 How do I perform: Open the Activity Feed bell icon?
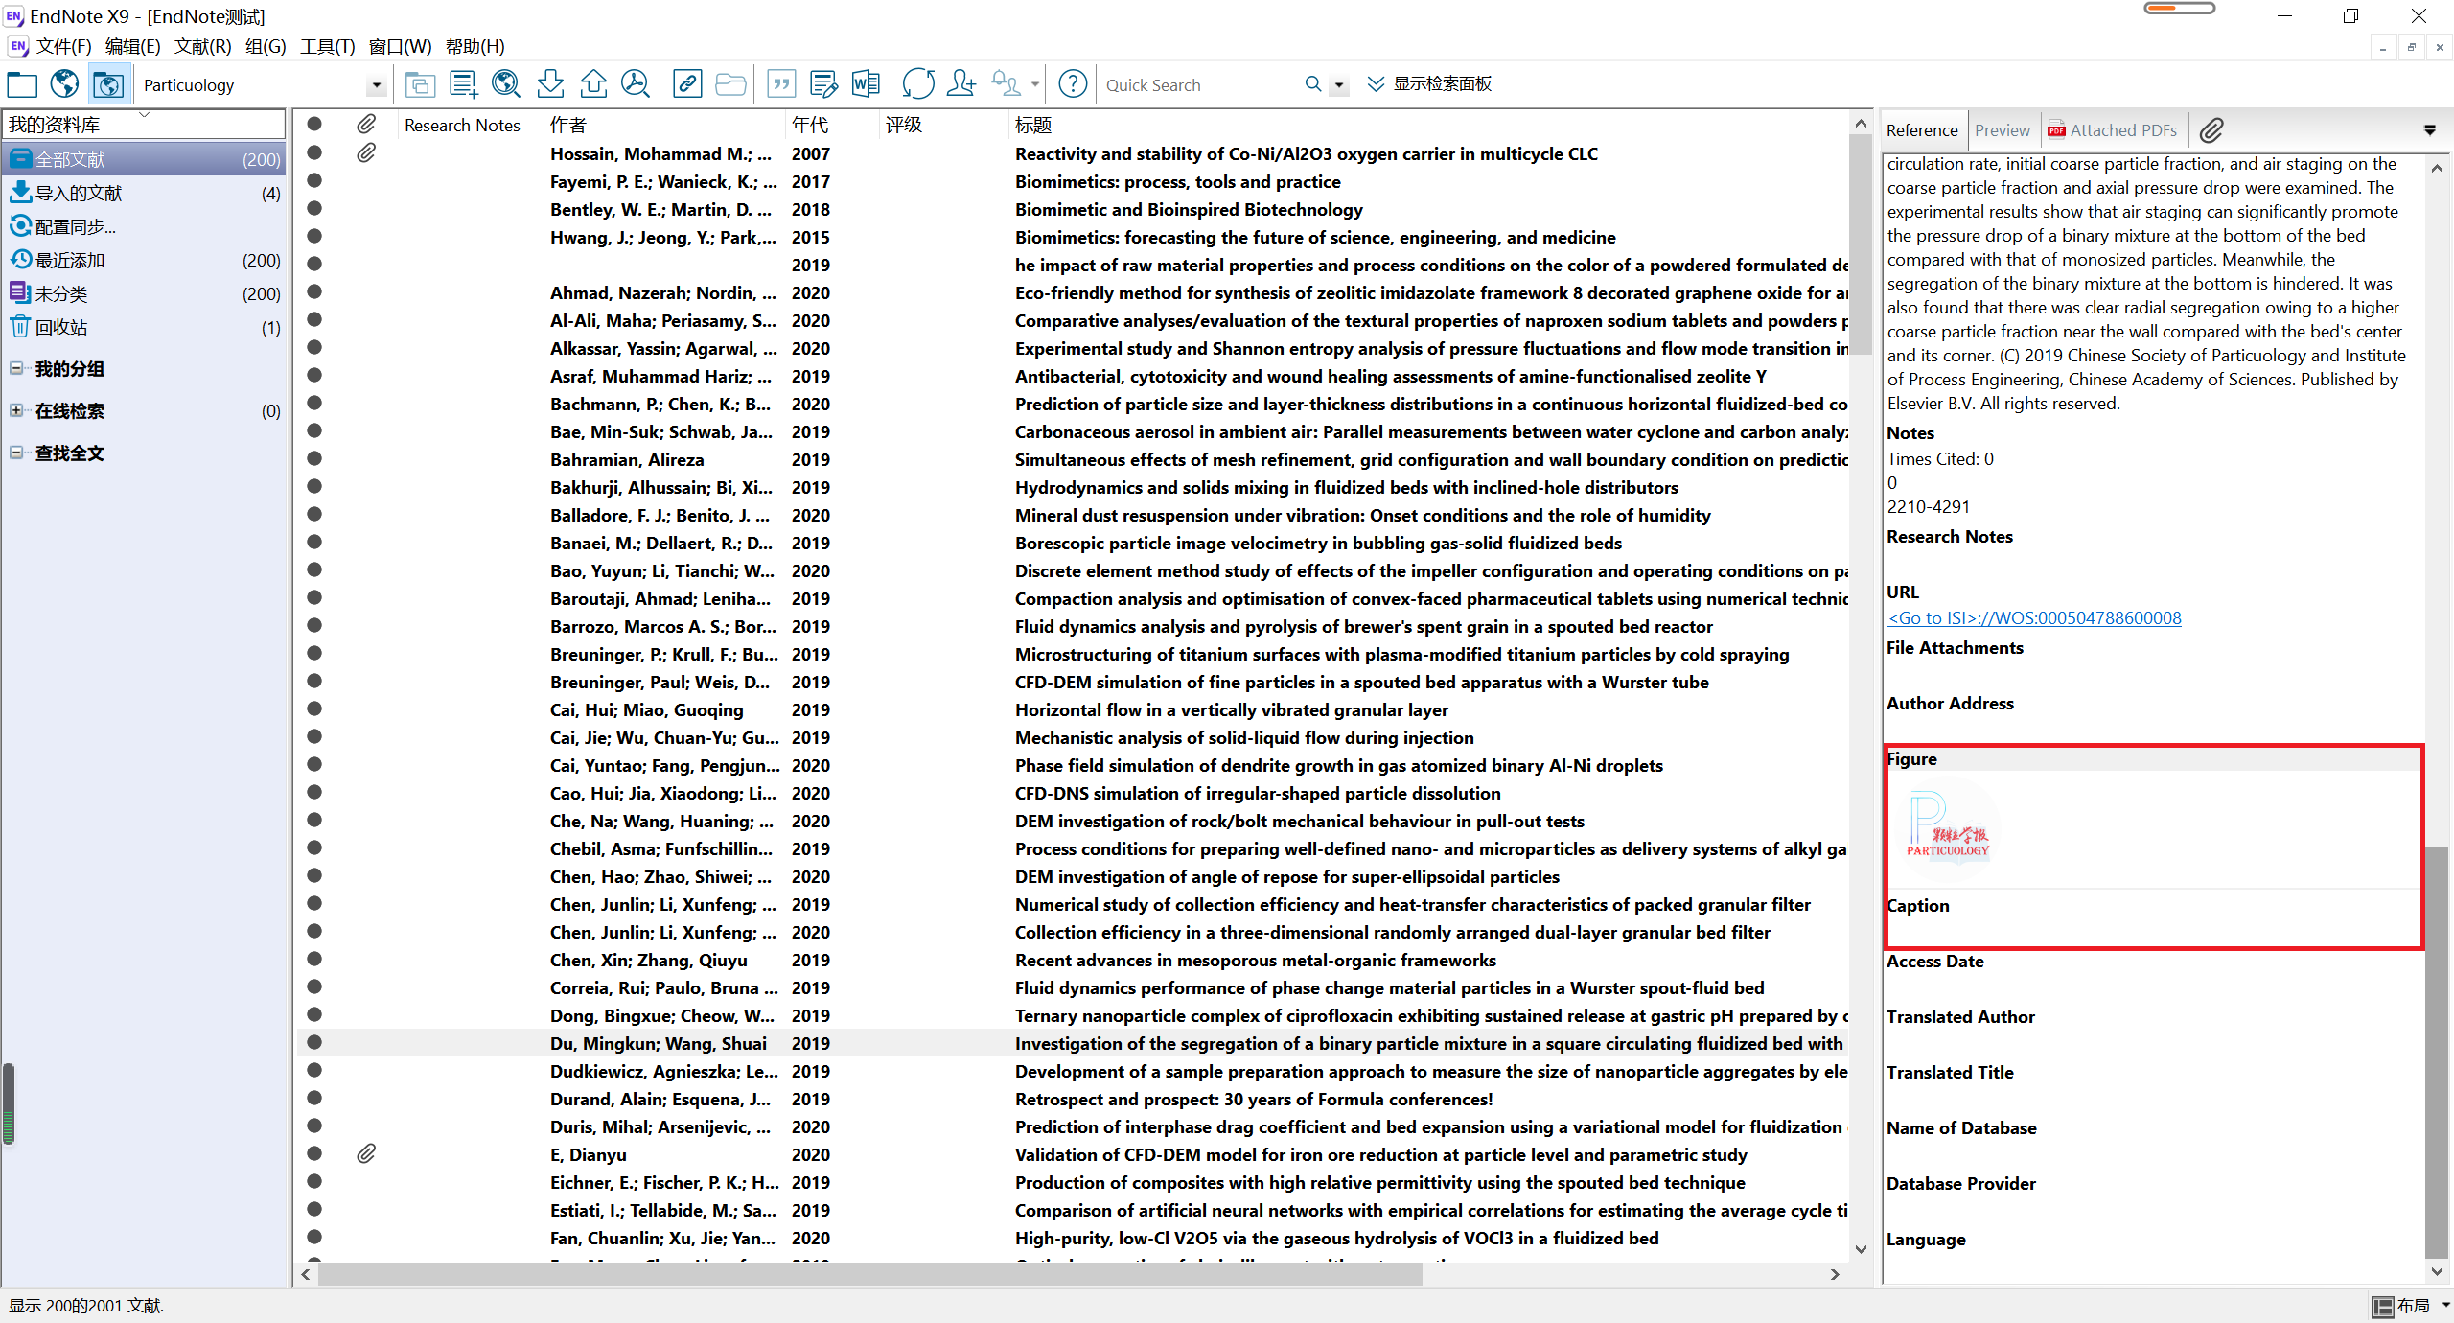pyautogui.click(x=1006, y=84)
